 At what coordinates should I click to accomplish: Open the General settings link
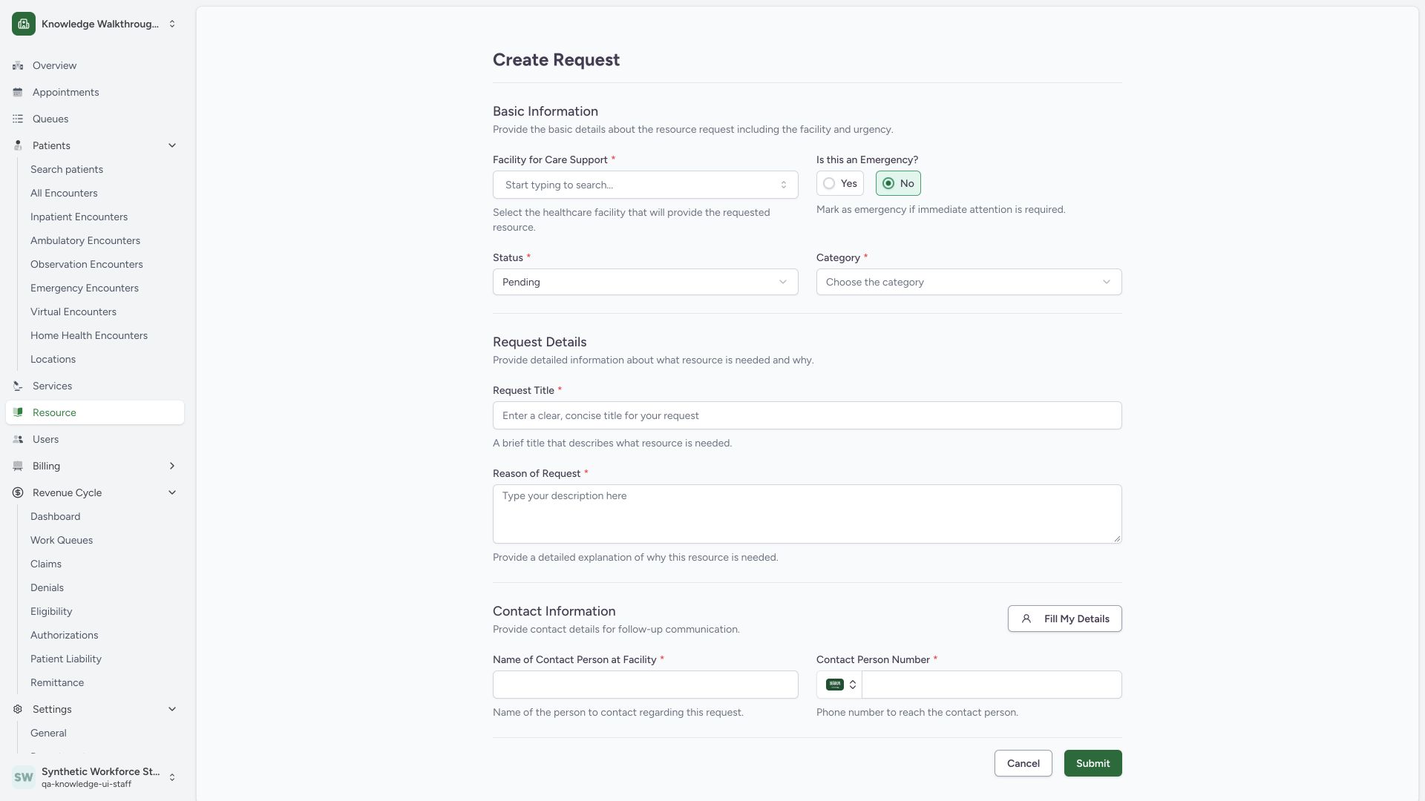coord(48,733)
